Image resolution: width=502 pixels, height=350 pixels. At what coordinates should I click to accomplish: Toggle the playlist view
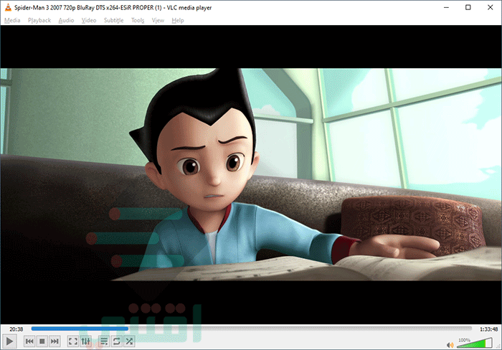pyautogui.click(x=104, y=341)
